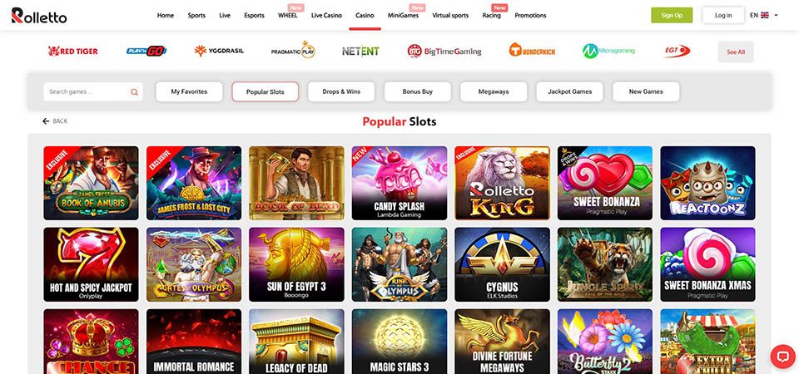The width and height of the screenshot is (799, 374).
Task: Select the Red Tiger provider logo
Action: (x=73, y=52)
